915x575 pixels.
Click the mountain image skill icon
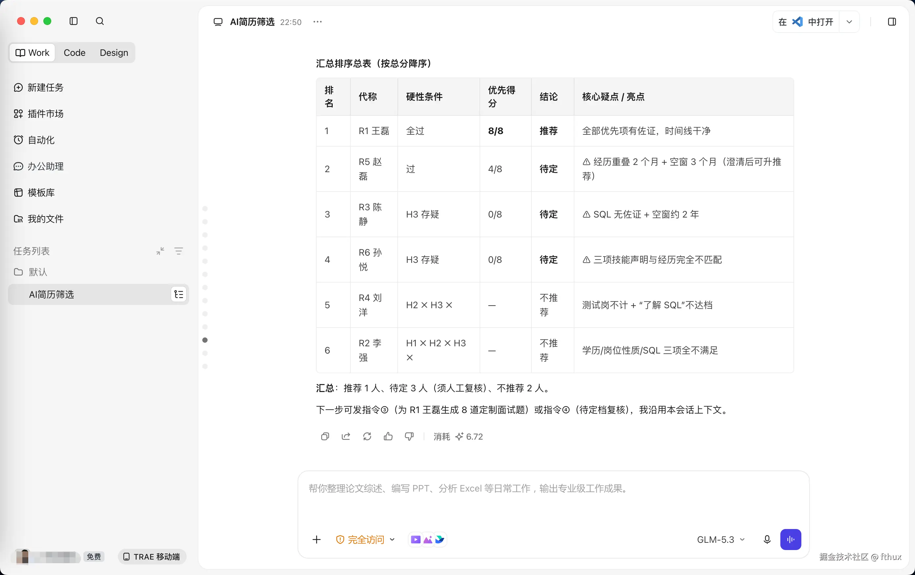pyautogui.click(x=428, y=539)
